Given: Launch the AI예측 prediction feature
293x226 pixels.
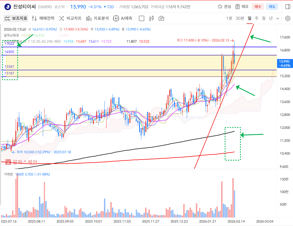Looking at the screenshot, I should tap(123, 18).
